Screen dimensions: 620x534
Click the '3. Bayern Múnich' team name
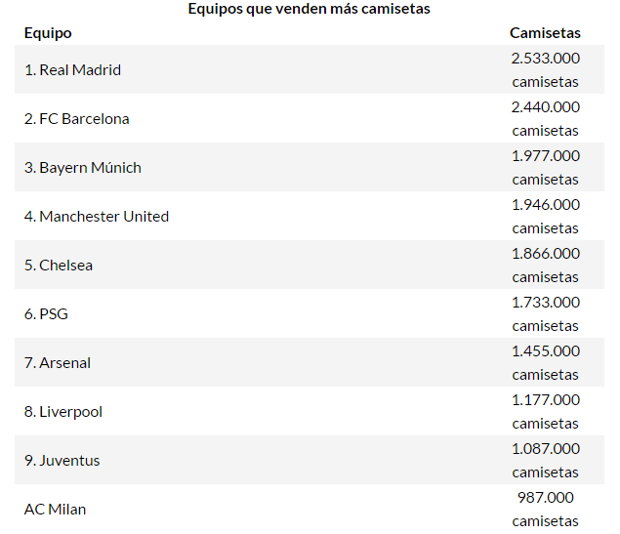pyautogui.click(x=83, y=168)
